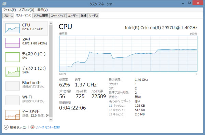
Task: Select the イーサネット network graph
Action: coord(12,115)
